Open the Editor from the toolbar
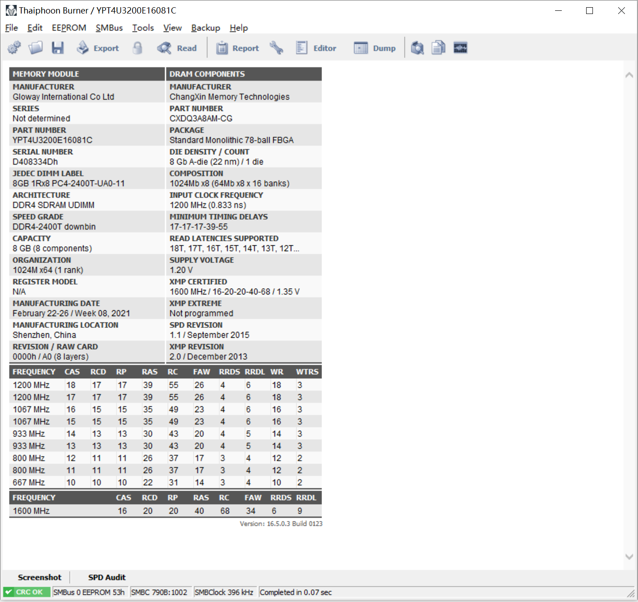638x602 pixels. 316,48
